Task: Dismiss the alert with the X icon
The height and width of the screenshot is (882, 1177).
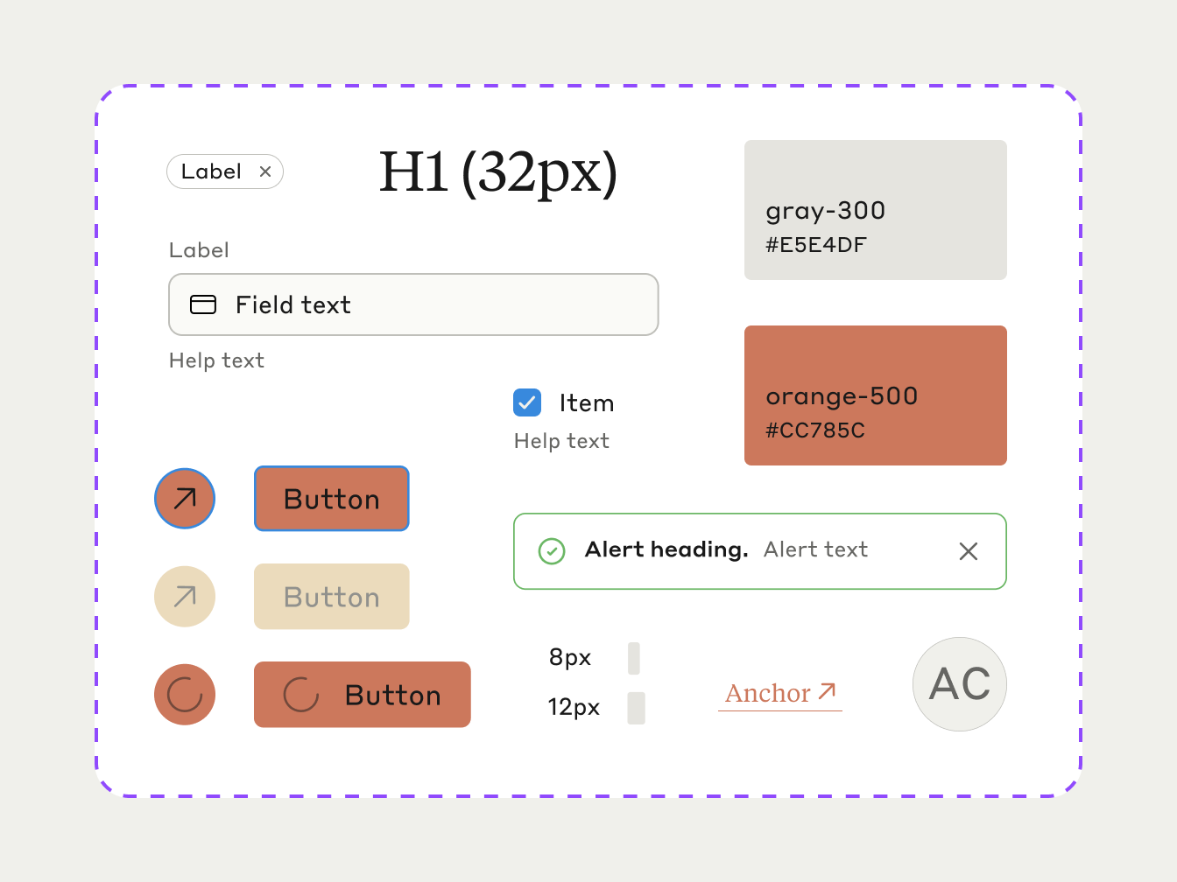Action: coord(968,551)
